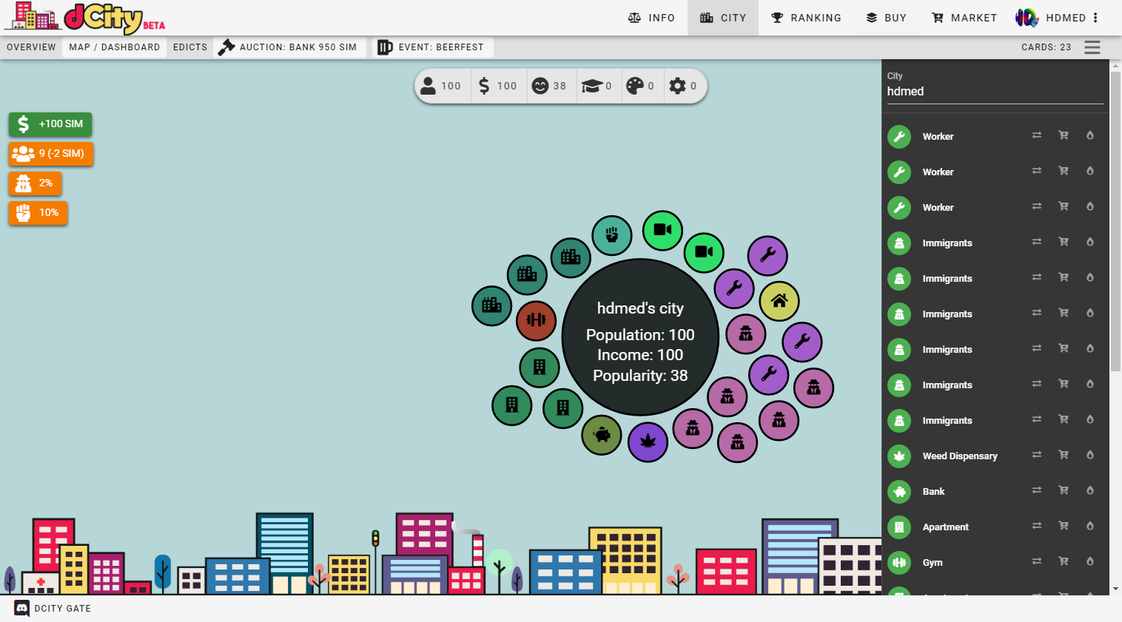1122x622 pixels.
Task: Sell the Apartment card via cart
Action: [x=1064, y=526]
